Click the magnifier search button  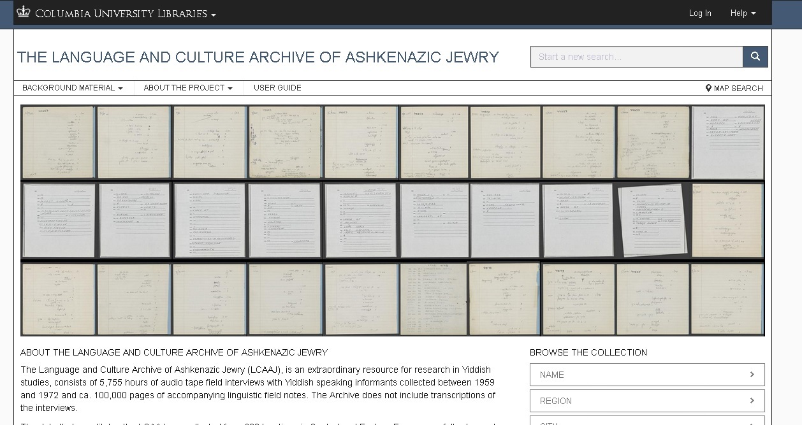[x=755, y=57]
